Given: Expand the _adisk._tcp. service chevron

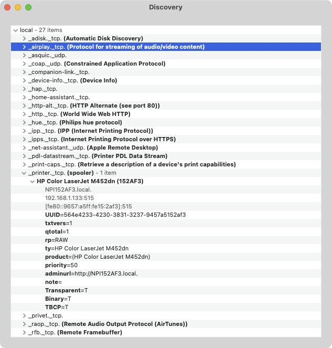Looking at the screenshot, I should pyautogui.click(x=24, y=38).
